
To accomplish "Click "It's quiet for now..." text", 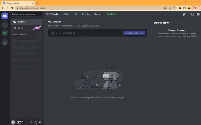I will [x=177, y=30].
